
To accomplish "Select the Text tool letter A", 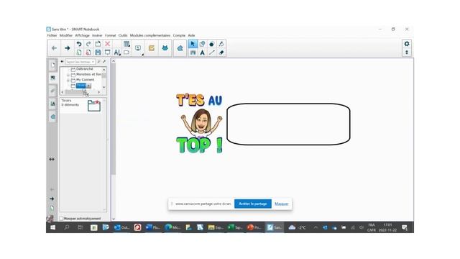I will [x=202, y=53].
